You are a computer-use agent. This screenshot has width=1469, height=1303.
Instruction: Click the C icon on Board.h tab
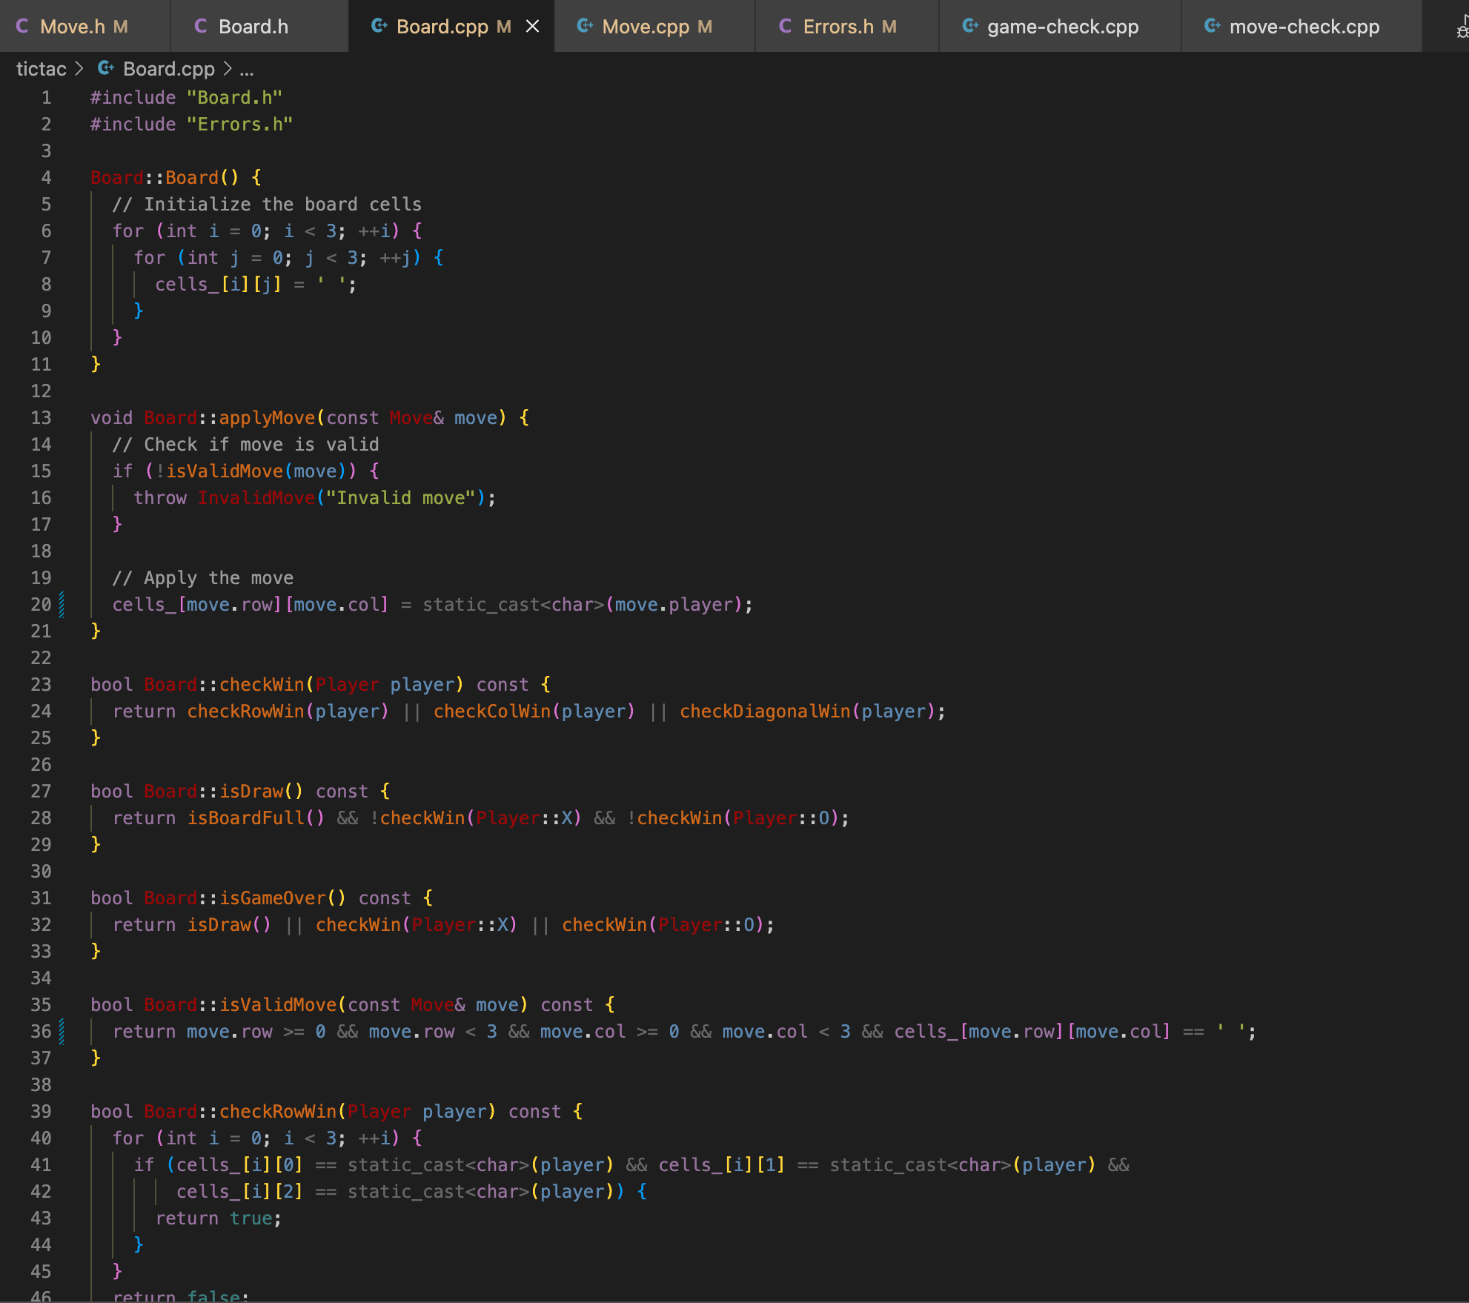pyautogui.click(x=201, y=26)
